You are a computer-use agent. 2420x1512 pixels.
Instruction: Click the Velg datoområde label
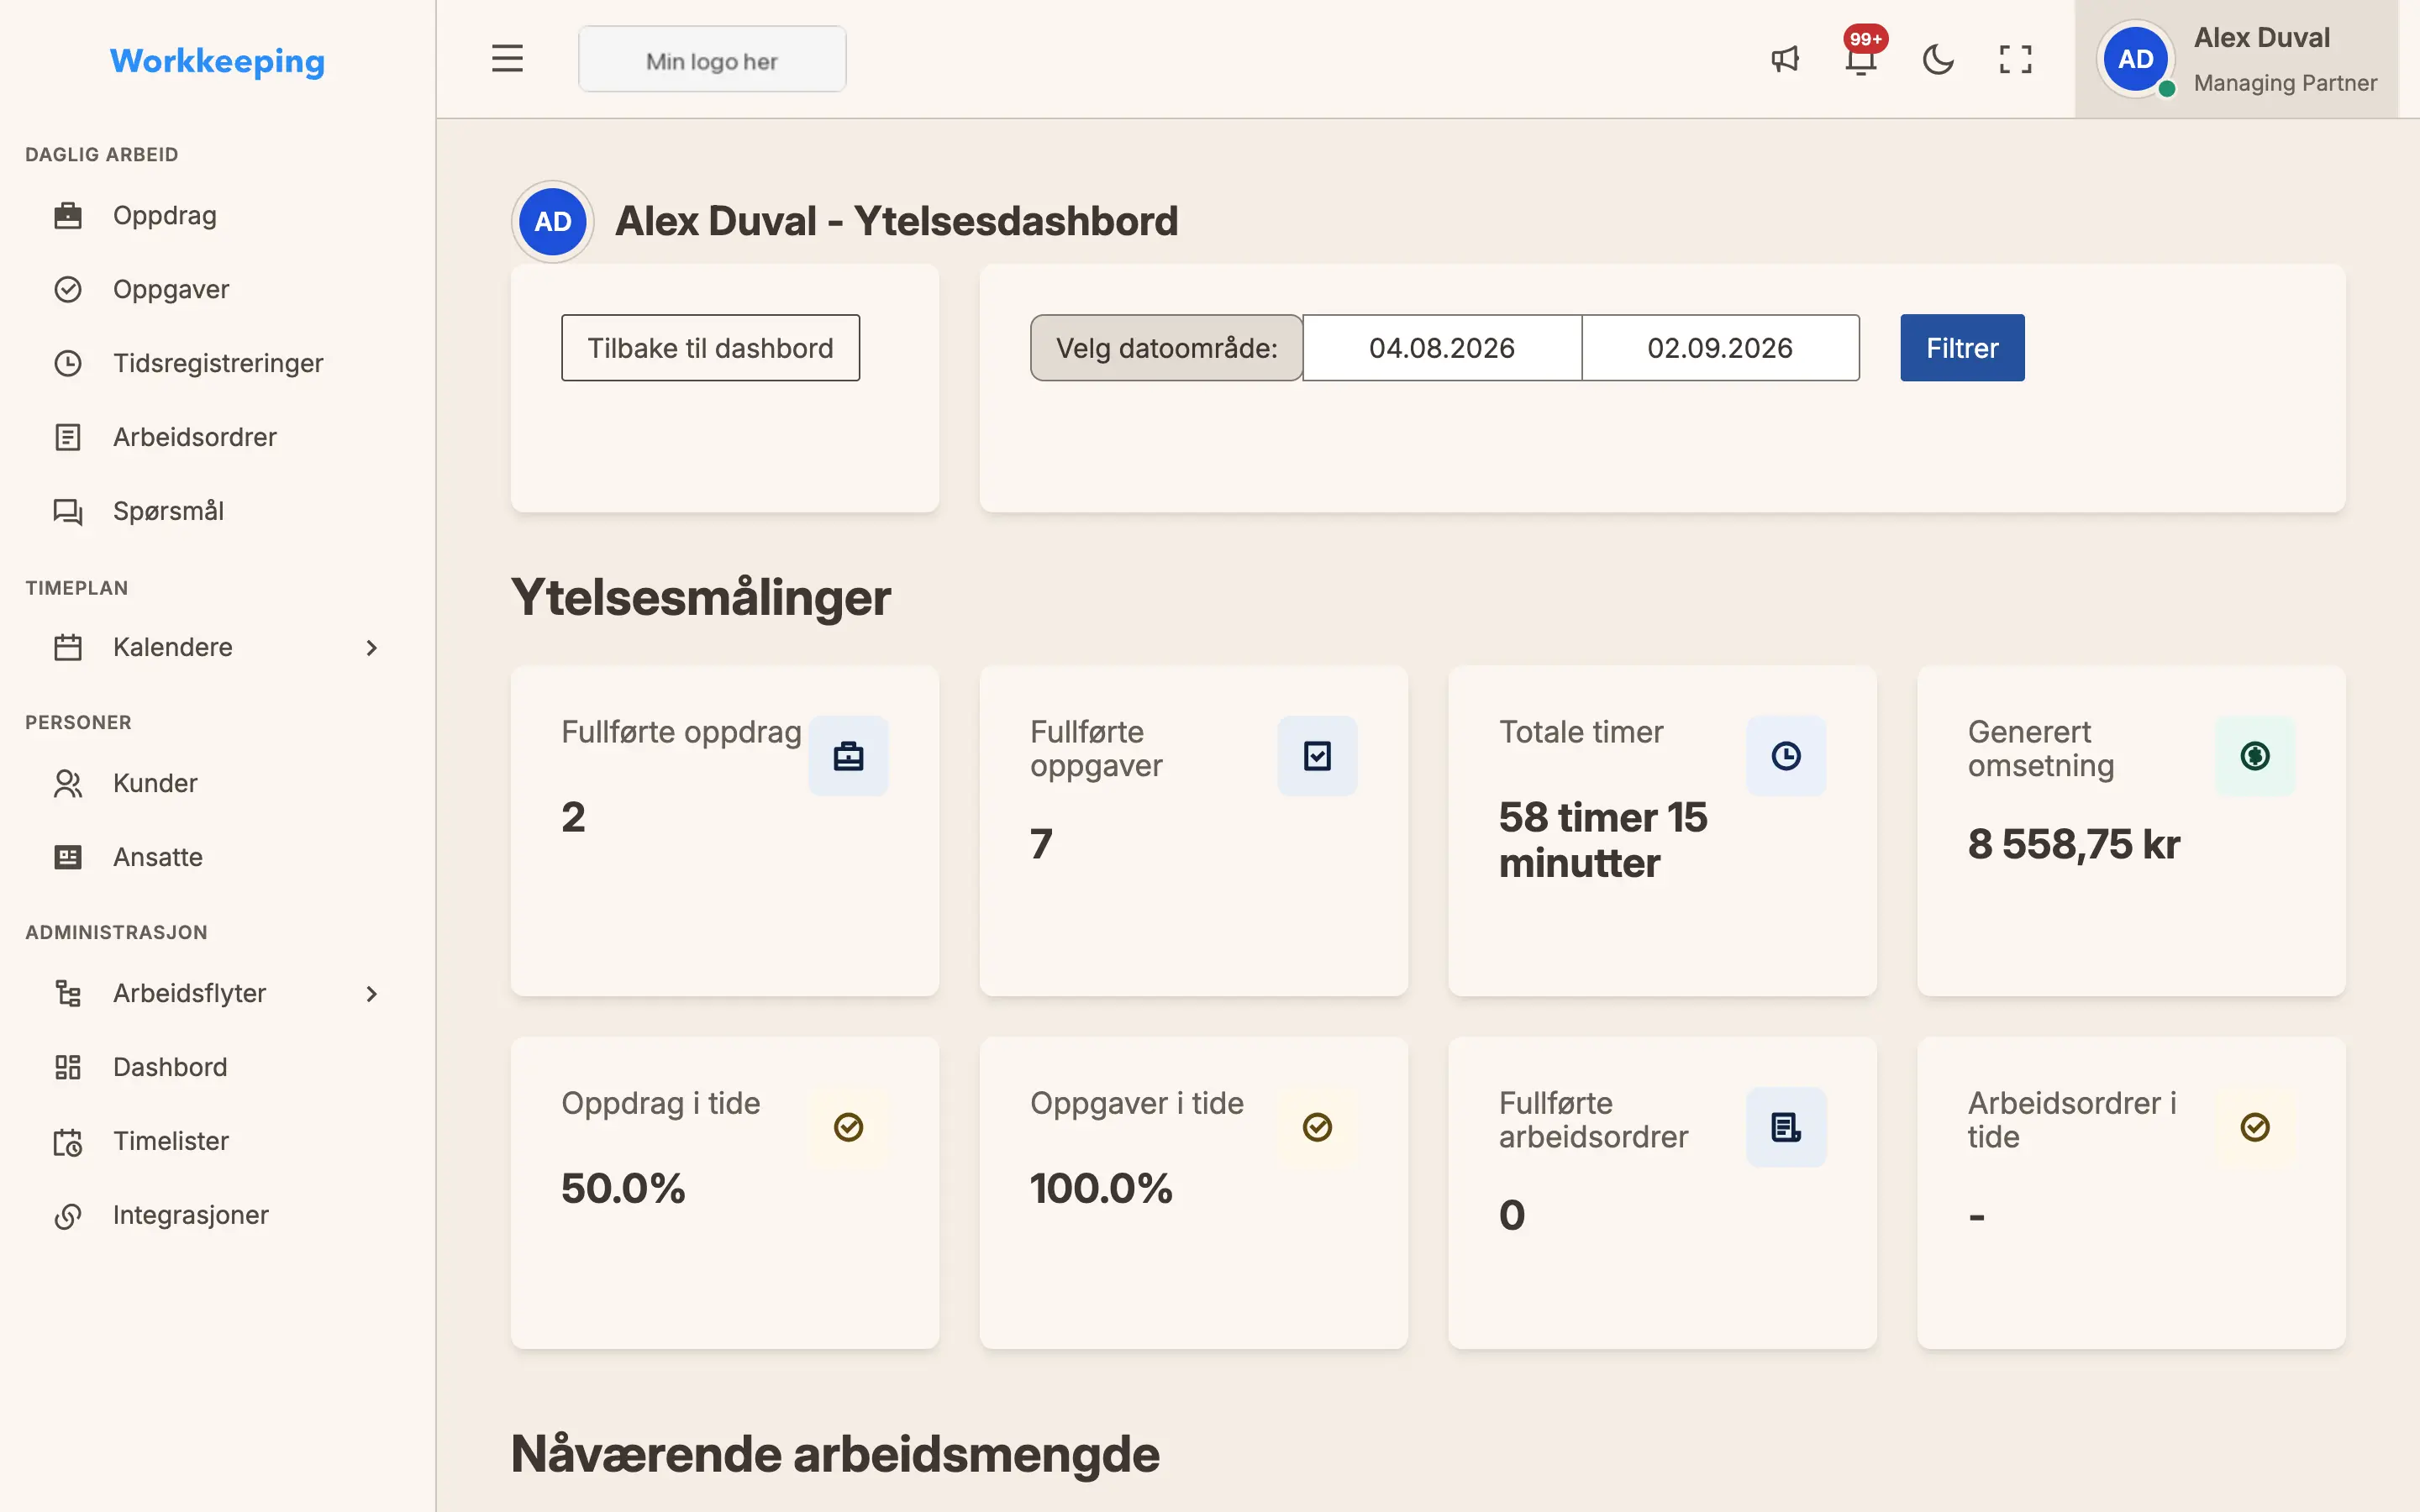tap(1166, 348)
